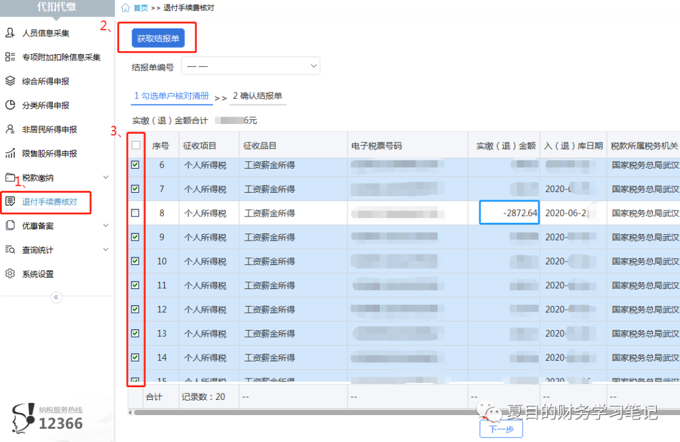Uncheck the checkbox for row 6

135,164
